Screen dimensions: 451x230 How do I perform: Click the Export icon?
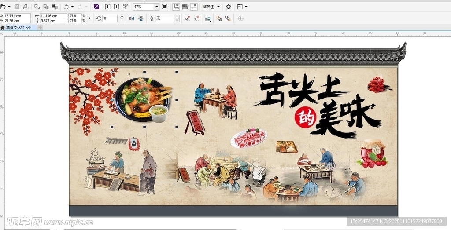(116, 7)
